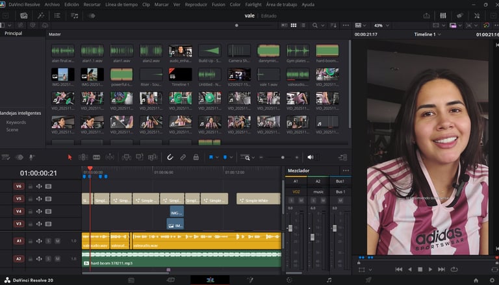Open the blue flag color dropdown arrow
Viewport: 499px width, 285px height.
coord(218,157)
